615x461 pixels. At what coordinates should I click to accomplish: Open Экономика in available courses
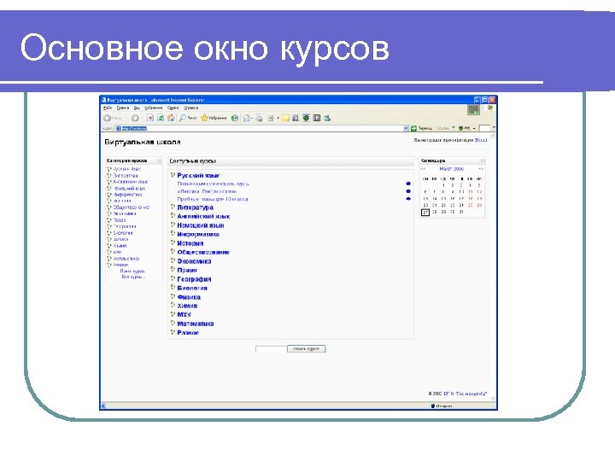coord(194,261)
